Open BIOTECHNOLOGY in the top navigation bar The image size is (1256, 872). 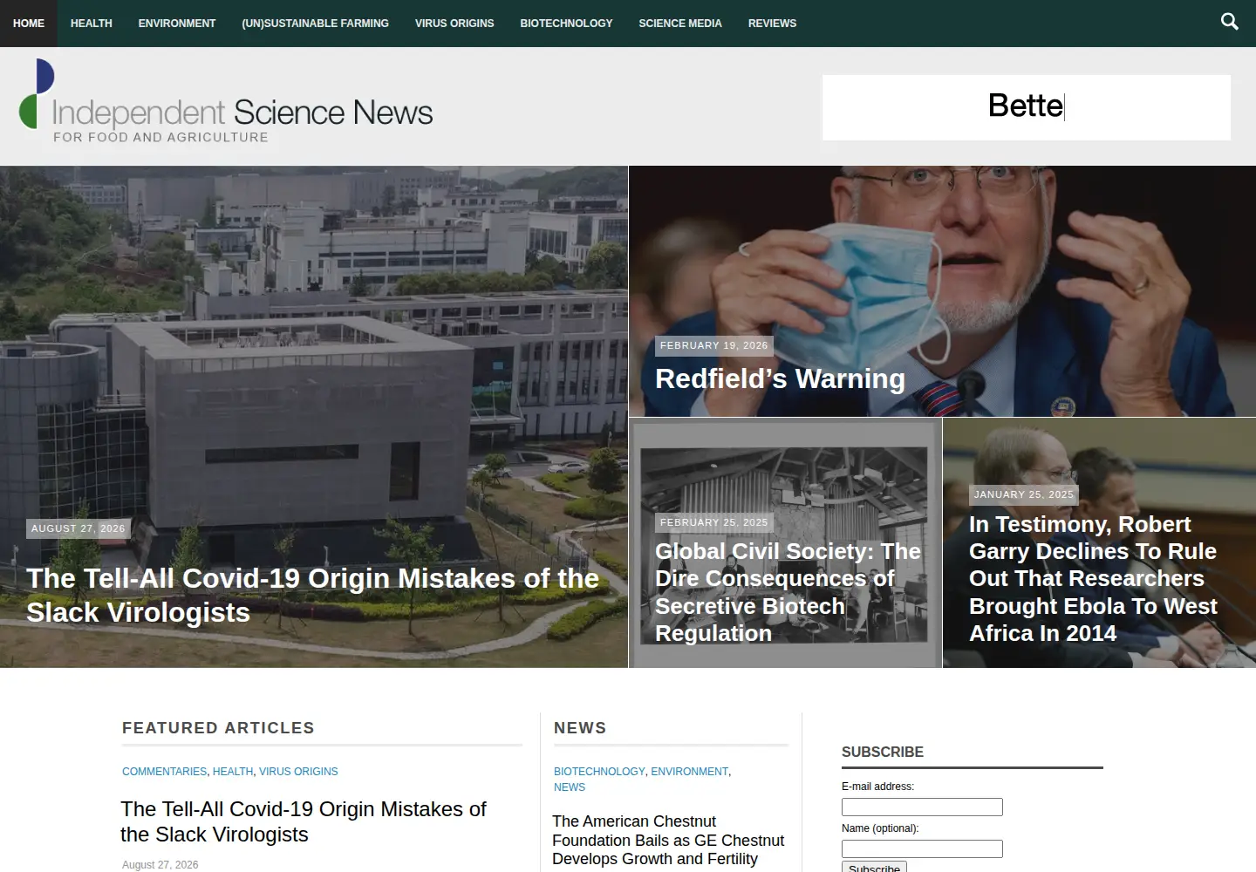pos(566,24)
